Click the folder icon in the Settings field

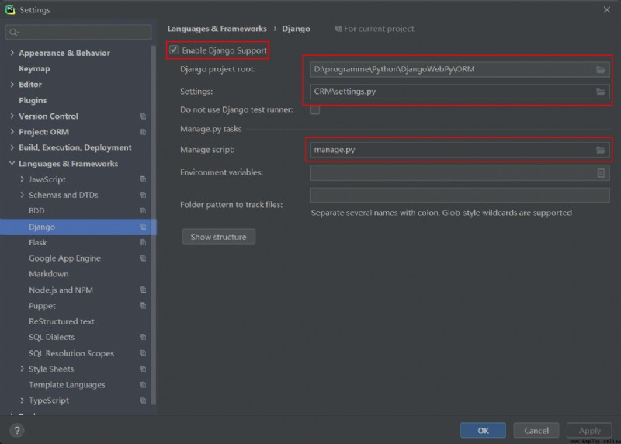click(x=600, y=92)
